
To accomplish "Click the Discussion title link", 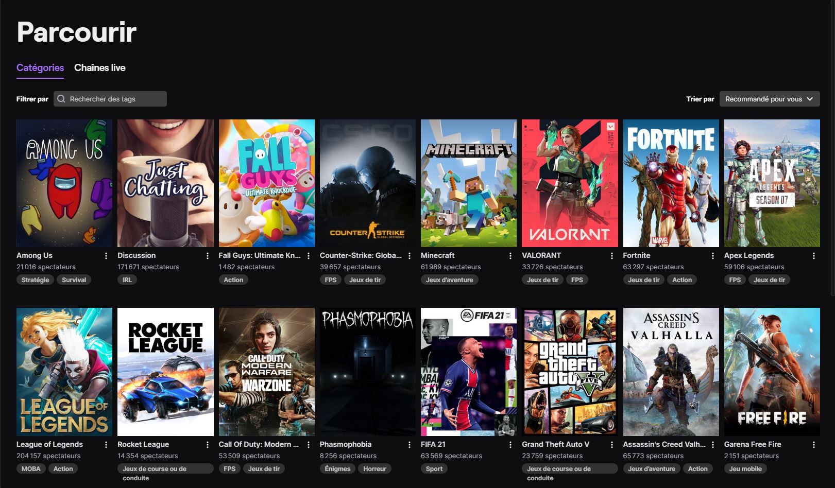I will [137, 255].
